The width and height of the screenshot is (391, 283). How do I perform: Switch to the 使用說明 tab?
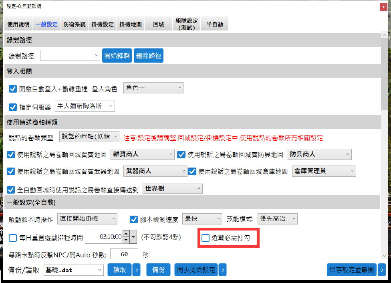tap(18, 24)
